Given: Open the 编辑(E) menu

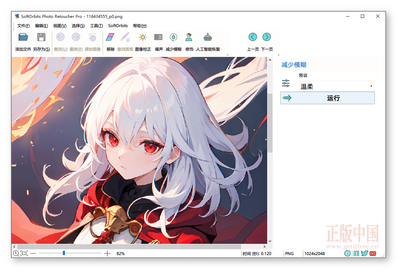Looking at the screenshot, I should pos(41,25).
